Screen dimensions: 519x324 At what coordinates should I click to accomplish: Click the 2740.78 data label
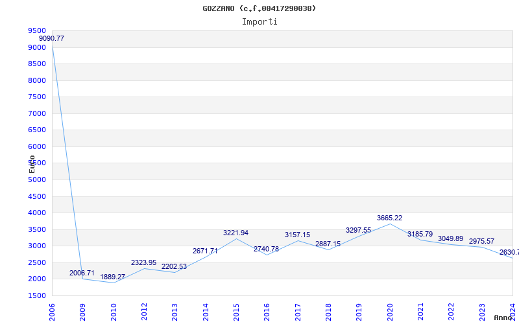click(266, 249)
